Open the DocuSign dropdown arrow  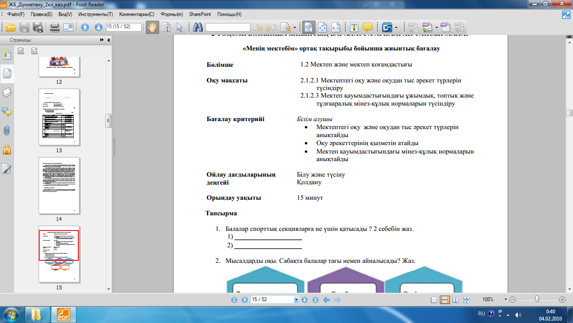[x=396, y=28]
